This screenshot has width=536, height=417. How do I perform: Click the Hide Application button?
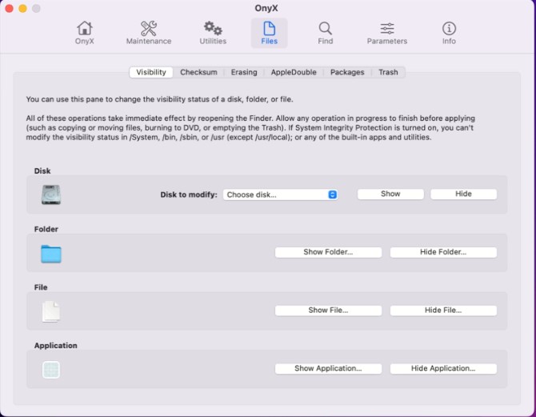[443, 369]
